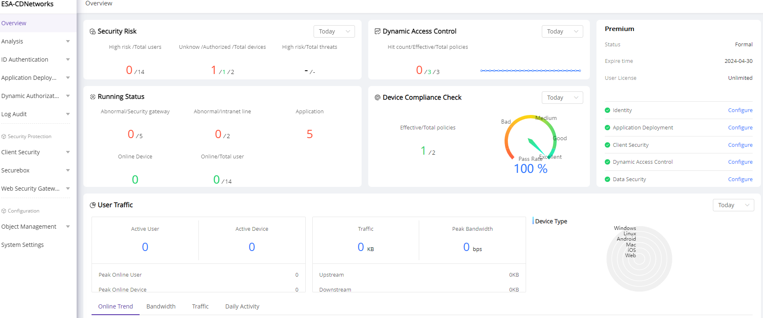
Task: Click the green check beside Client Security
Action: pyautogui.click(x=608, y=145)
